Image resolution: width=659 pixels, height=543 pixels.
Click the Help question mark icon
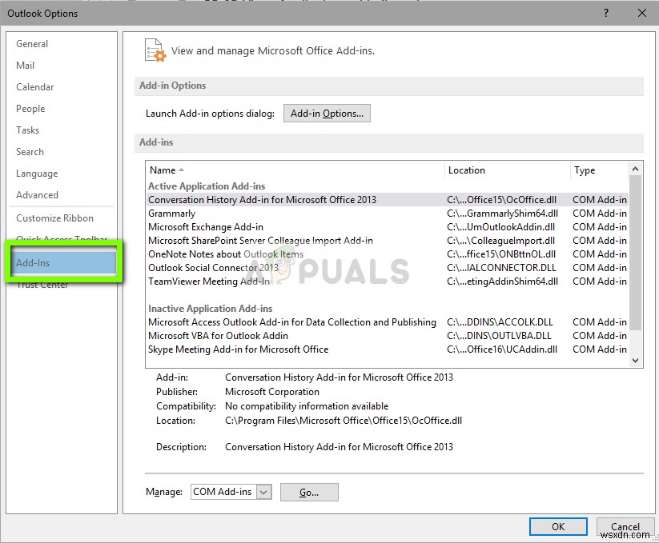pyautogui.click(x=606, y=14)
